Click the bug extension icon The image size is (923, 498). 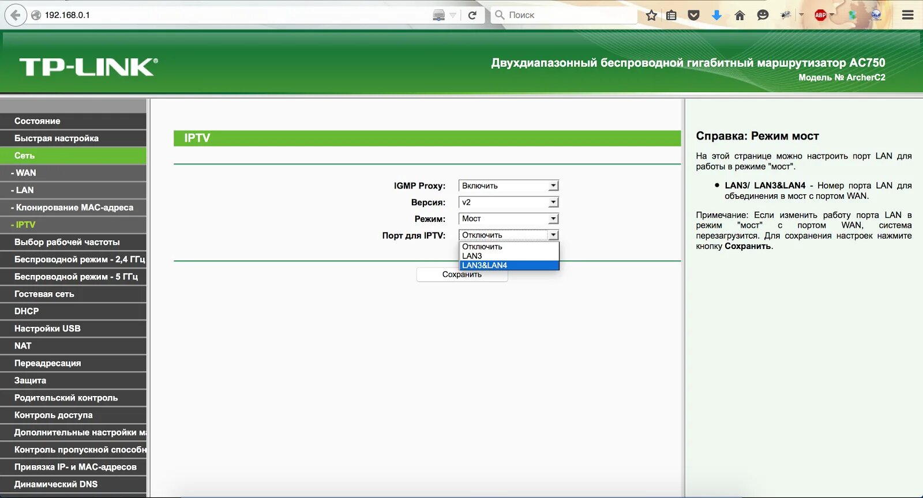[x=786, y=15]
